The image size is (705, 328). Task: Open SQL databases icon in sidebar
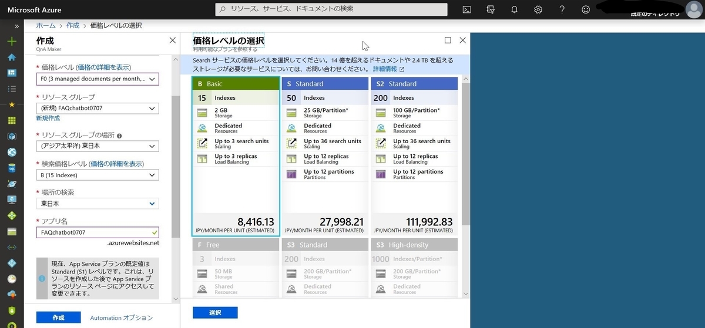(x=11, y=168)
